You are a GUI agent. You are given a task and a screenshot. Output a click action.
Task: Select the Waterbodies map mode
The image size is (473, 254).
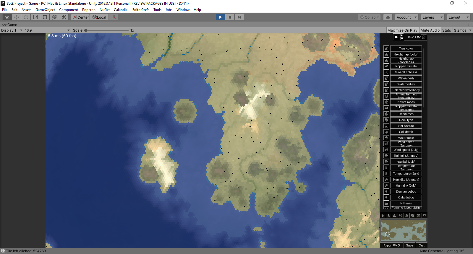(406, 84)
